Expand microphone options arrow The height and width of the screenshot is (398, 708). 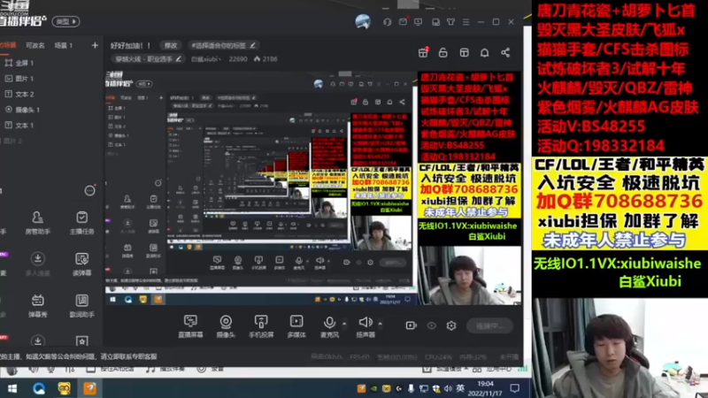(344, 324)
